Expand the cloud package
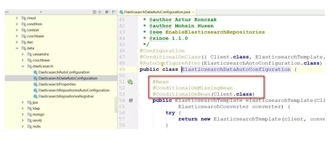This screenshot has height=141, width=333. pos(17,18)
